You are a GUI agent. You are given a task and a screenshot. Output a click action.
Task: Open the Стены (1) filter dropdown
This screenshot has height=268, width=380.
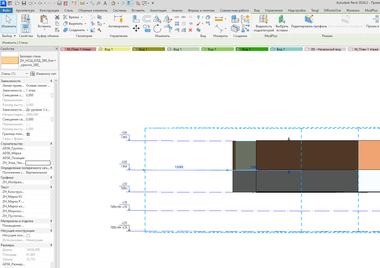[x=27, y=74]
